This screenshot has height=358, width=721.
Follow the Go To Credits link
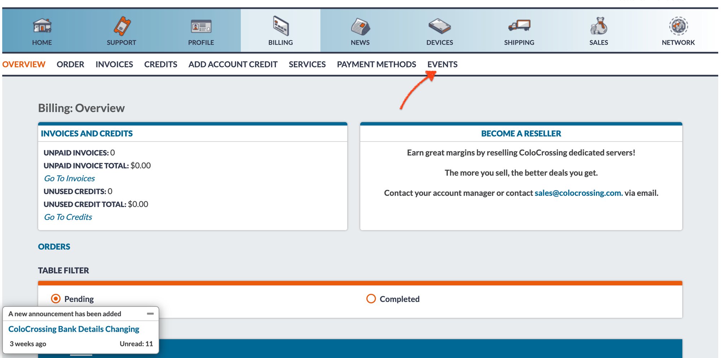68,217
